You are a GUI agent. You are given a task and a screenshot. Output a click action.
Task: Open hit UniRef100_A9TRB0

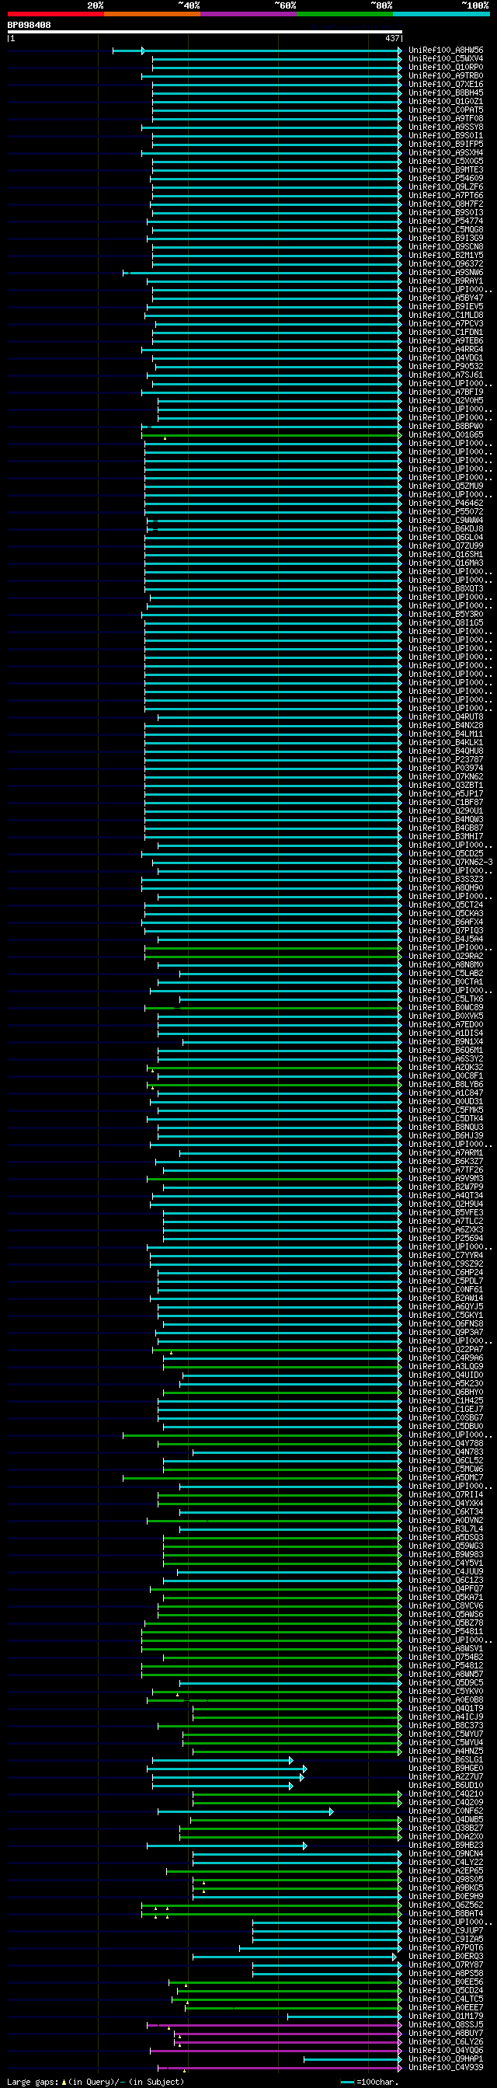click(x=446, y=76)
